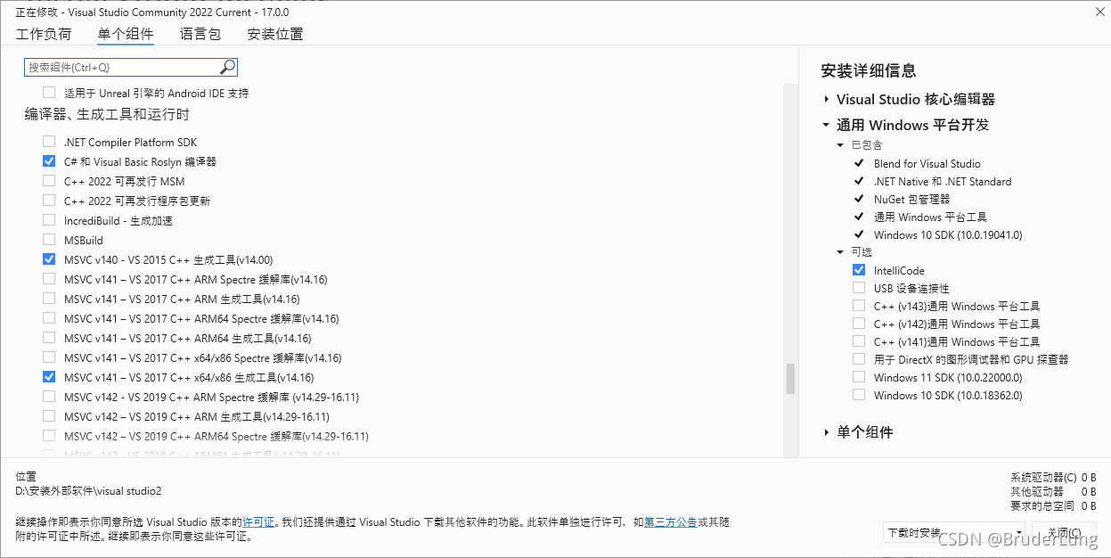Open the 下载时安装 dropdown
1111x558 pixels.
953,532
